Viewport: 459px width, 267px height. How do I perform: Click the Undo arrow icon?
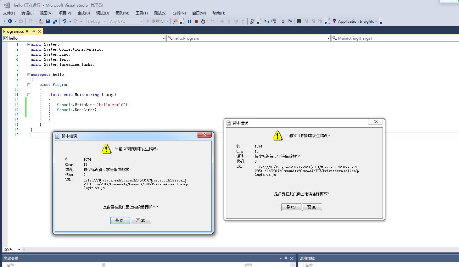(x=64, y=21)
